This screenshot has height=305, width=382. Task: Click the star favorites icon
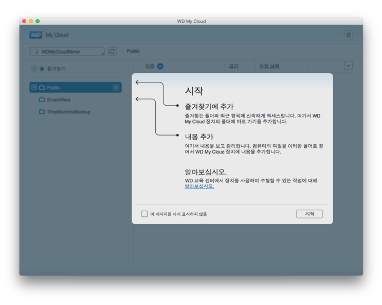42,69
